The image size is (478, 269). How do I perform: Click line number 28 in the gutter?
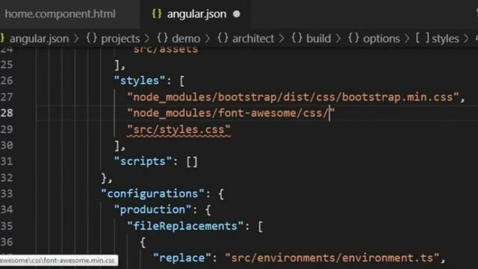tap(7, 113)
